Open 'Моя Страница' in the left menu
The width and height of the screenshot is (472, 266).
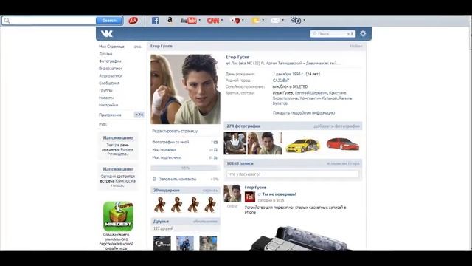click(111, 47)
